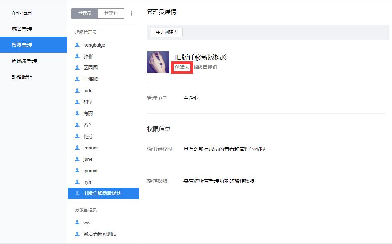Viewport: 392px width, 244px height.
Task: Click user icon beside 钟彬
Action: (x=77, y=56)
